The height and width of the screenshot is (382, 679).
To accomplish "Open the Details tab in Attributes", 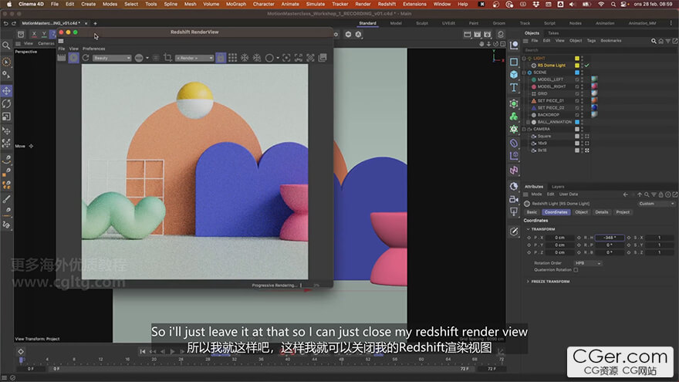I will [x=602, y=212].
